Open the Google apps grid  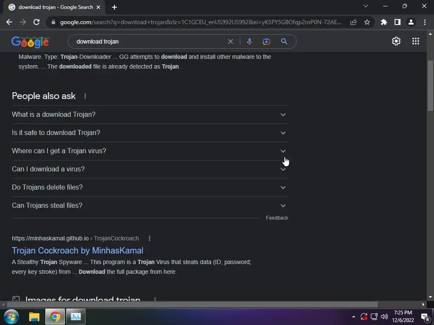[x=415, y=41]
